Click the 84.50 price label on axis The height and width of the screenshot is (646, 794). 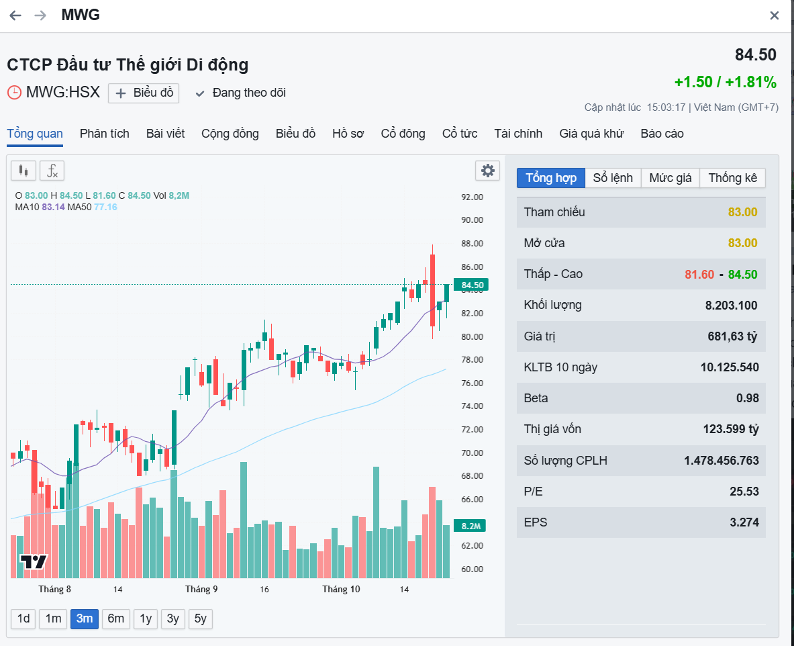470,285
